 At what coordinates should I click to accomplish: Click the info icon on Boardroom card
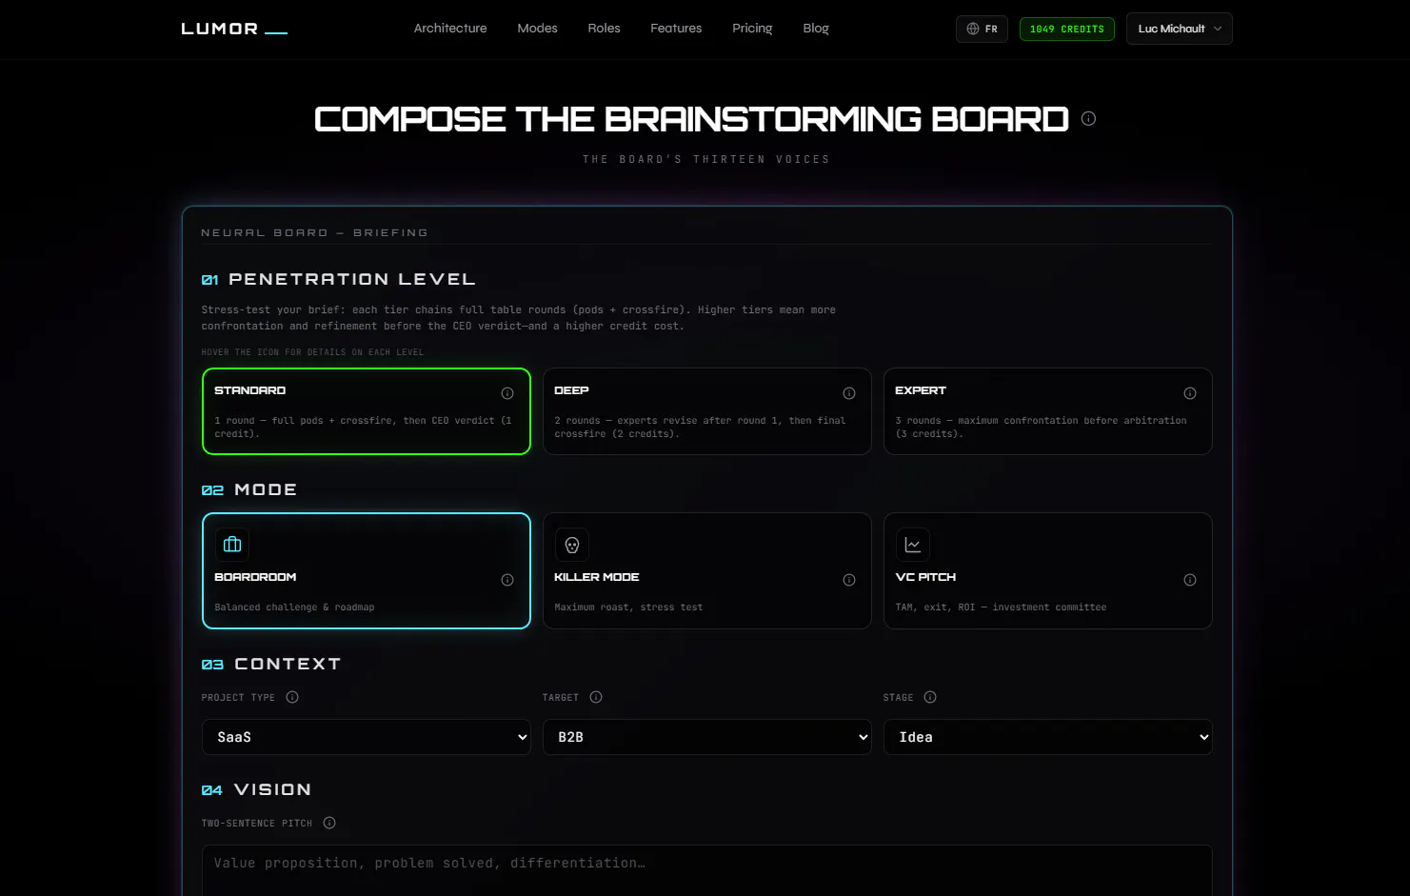coord(507,580)
